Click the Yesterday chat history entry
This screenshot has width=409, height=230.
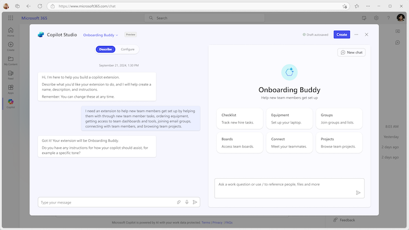391,137
